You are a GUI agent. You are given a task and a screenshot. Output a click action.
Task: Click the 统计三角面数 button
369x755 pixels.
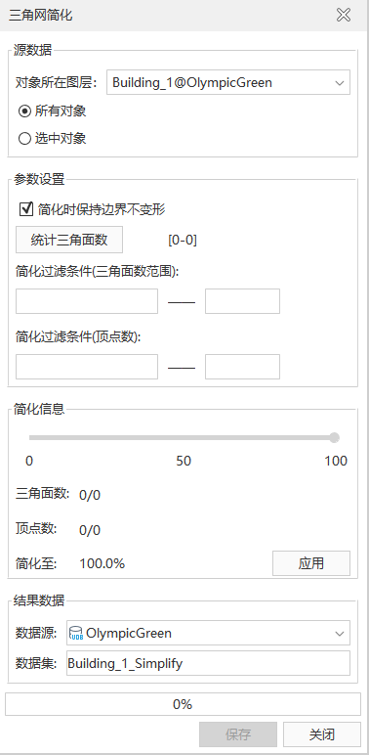[69, 240]
